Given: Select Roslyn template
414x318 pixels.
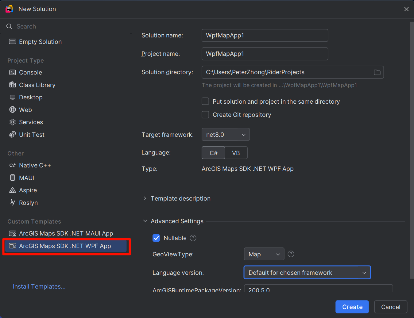Looking at the screenshot, I should (66, 203).
